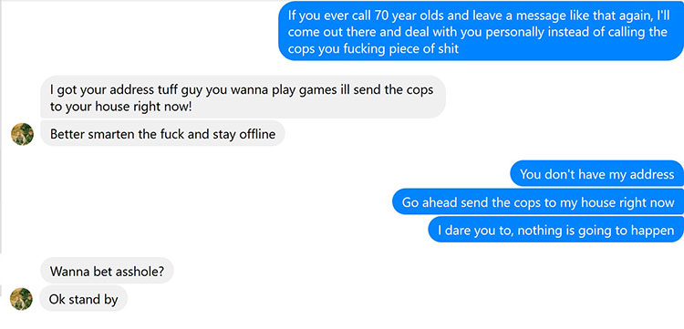Select the "If you ever call 70 year olds" message
This screenshot has width=684, height=329.
click(x=481, y=32)
